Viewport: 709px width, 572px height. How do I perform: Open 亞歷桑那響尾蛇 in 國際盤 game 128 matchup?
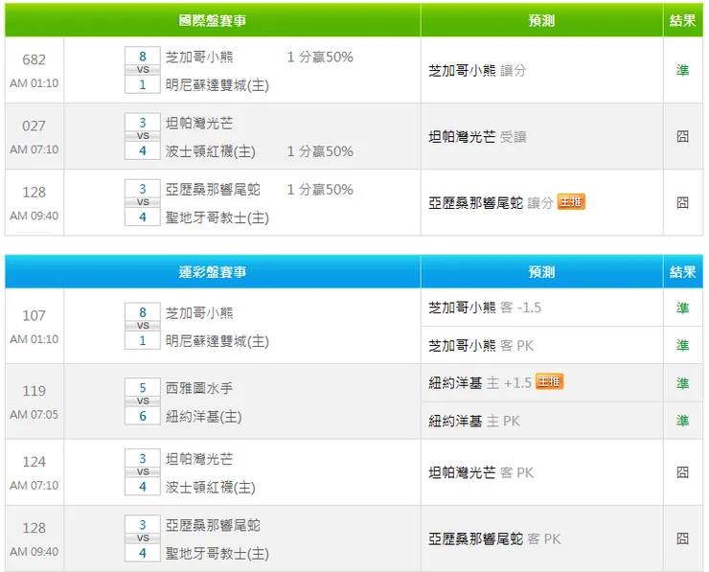click(213, 190)
